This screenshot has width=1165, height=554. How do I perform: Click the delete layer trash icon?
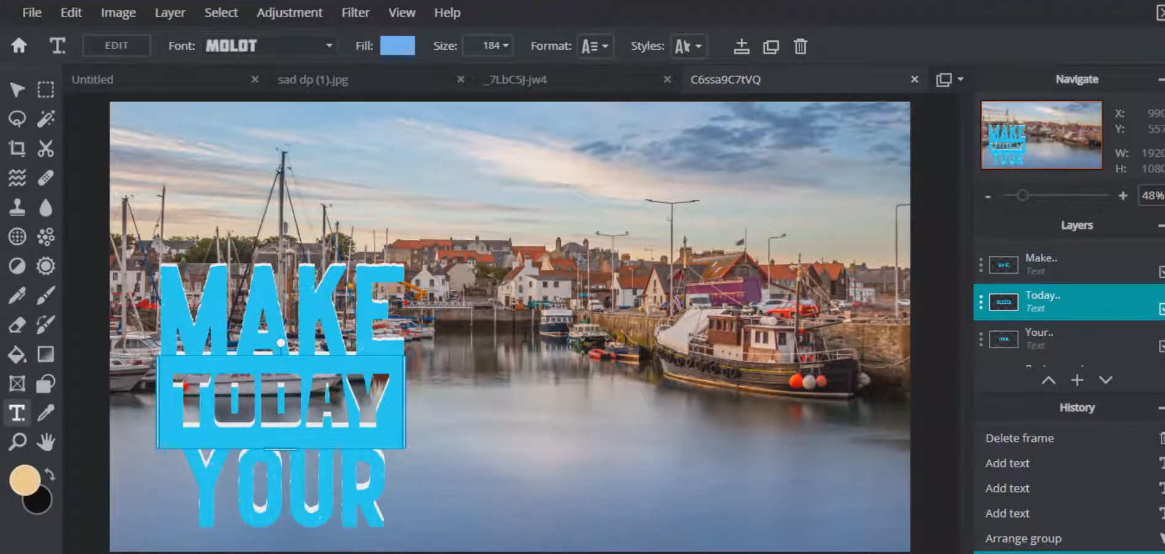[x=800, y=46]
